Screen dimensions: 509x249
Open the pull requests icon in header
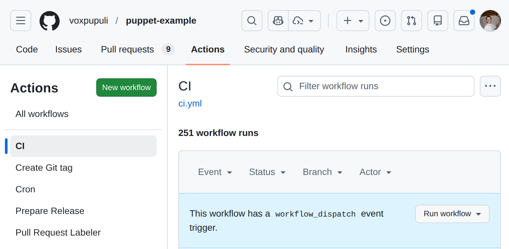(x=411, y=21)
